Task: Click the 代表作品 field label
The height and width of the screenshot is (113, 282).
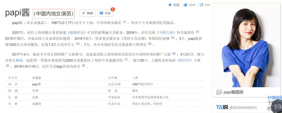Action: click(114, 104)
